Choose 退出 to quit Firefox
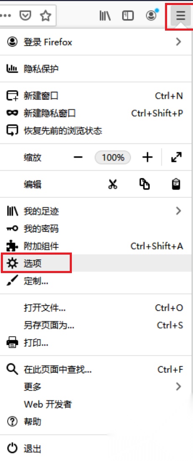The height and width of the screenshot is (461, 193). coord(96,449)
